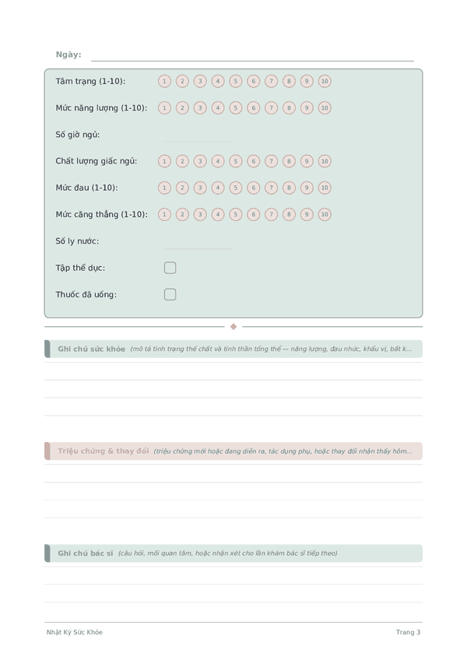Click the Triệu chứng & thay đổi header
467x660 pixels.
[233, 451]
